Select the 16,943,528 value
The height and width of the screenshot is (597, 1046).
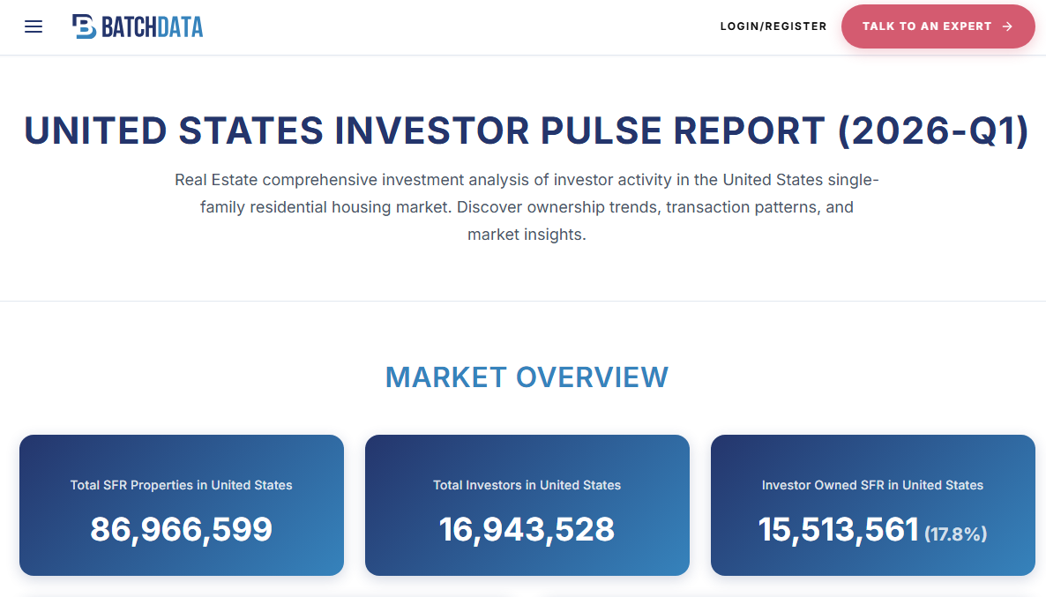[x=527, y=530]
